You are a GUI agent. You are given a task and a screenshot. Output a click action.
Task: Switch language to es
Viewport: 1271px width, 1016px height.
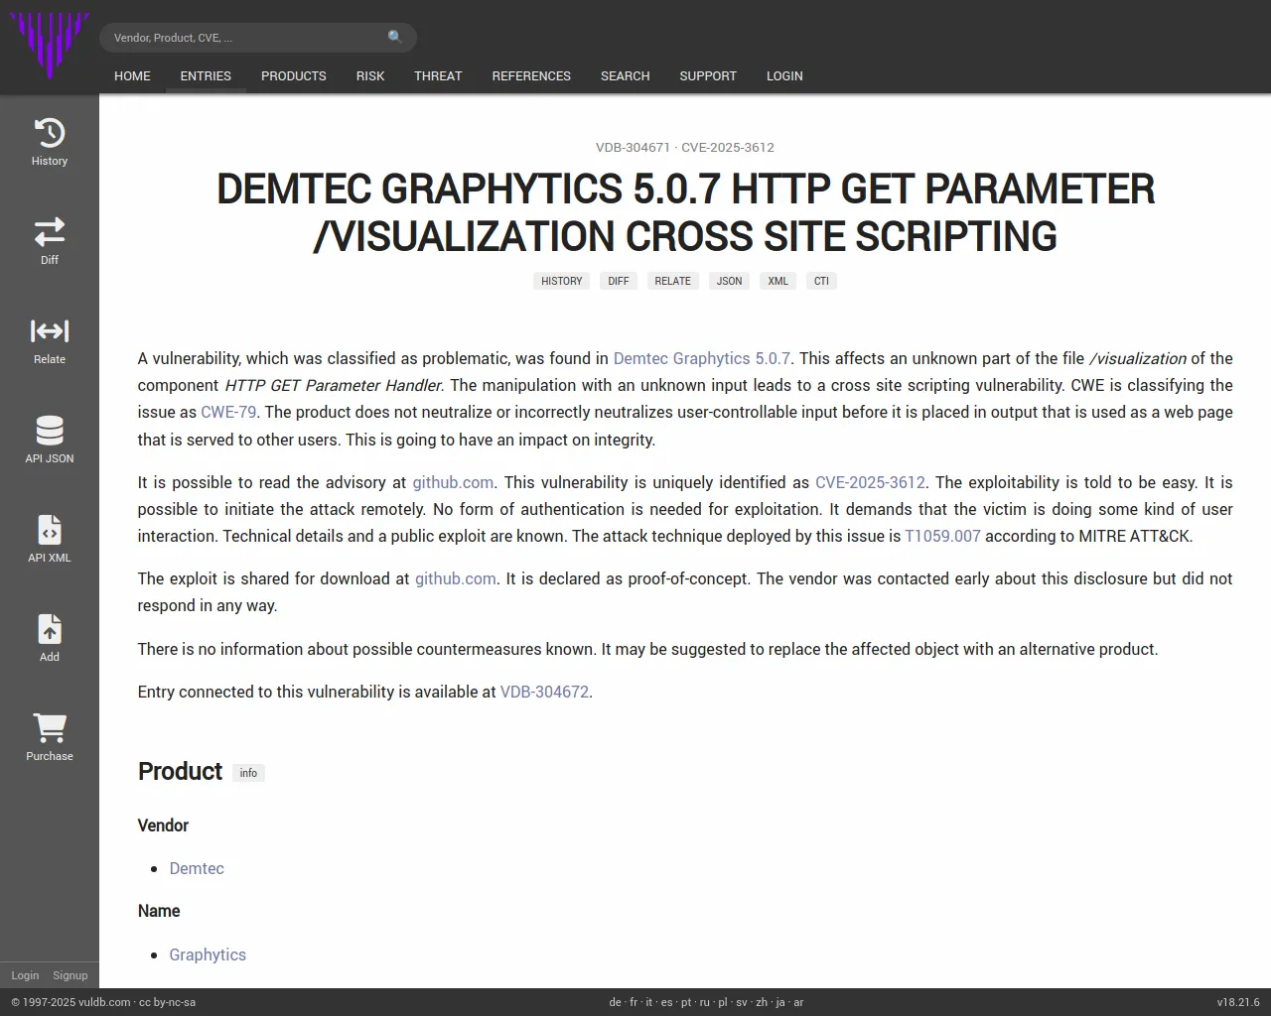pos(667,1002)
